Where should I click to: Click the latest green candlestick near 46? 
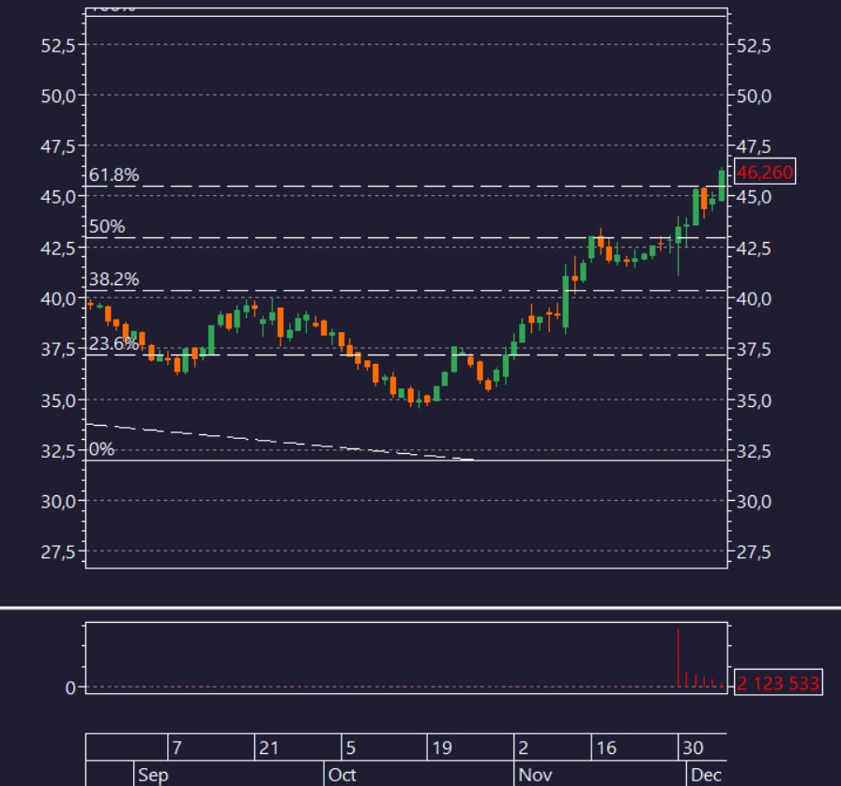(722, 186)
